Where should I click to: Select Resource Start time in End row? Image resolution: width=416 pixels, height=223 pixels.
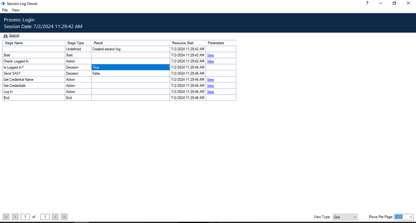(188, 98)
